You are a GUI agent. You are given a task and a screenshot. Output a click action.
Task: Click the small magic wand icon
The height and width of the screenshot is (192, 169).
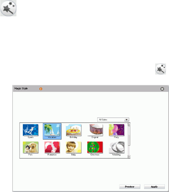161,69
